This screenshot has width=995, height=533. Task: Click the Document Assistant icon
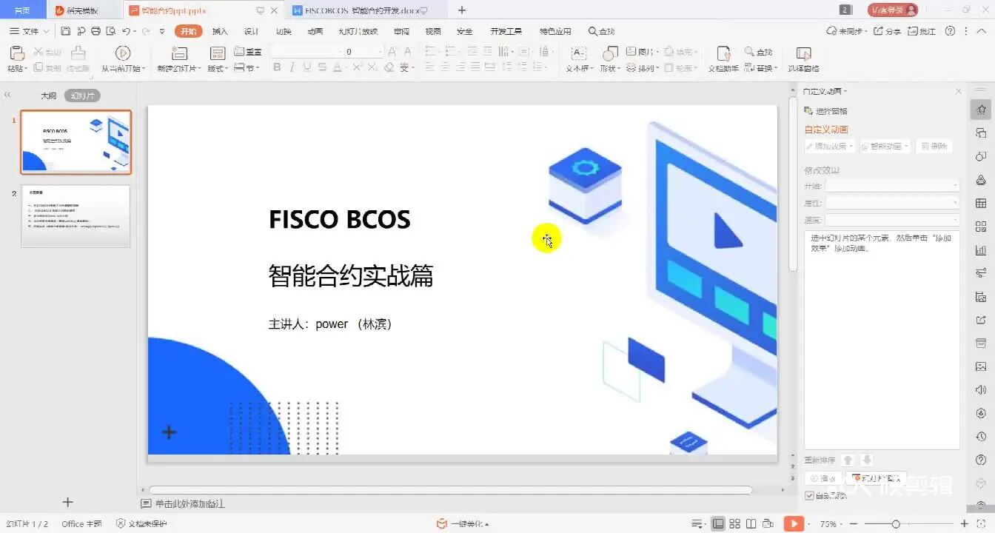pos(723,53)
